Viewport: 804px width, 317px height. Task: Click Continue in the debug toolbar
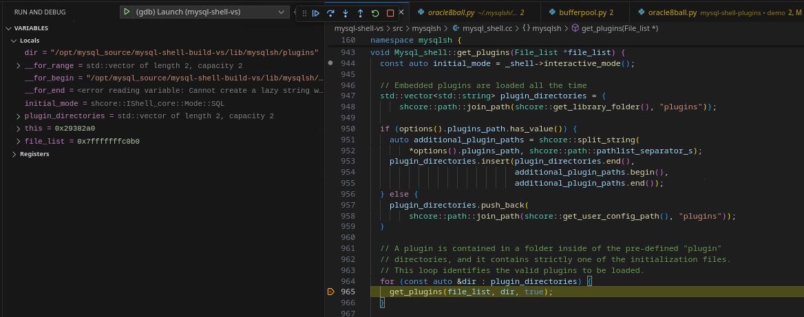point(316,12)
